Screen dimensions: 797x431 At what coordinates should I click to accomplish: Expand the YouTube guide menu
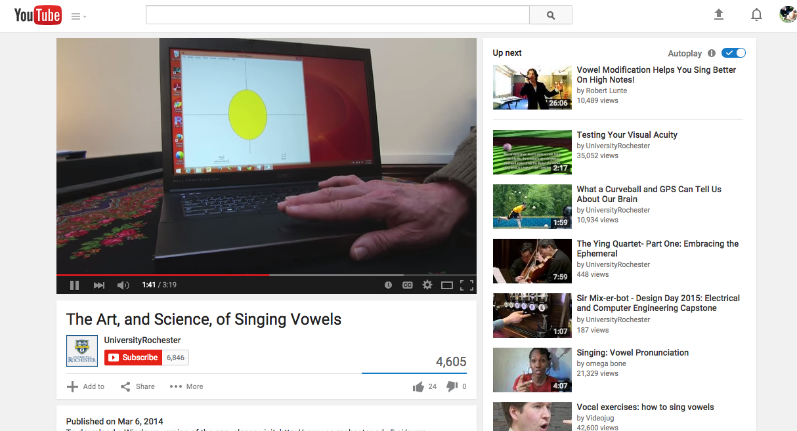click(x=79, y=16)
